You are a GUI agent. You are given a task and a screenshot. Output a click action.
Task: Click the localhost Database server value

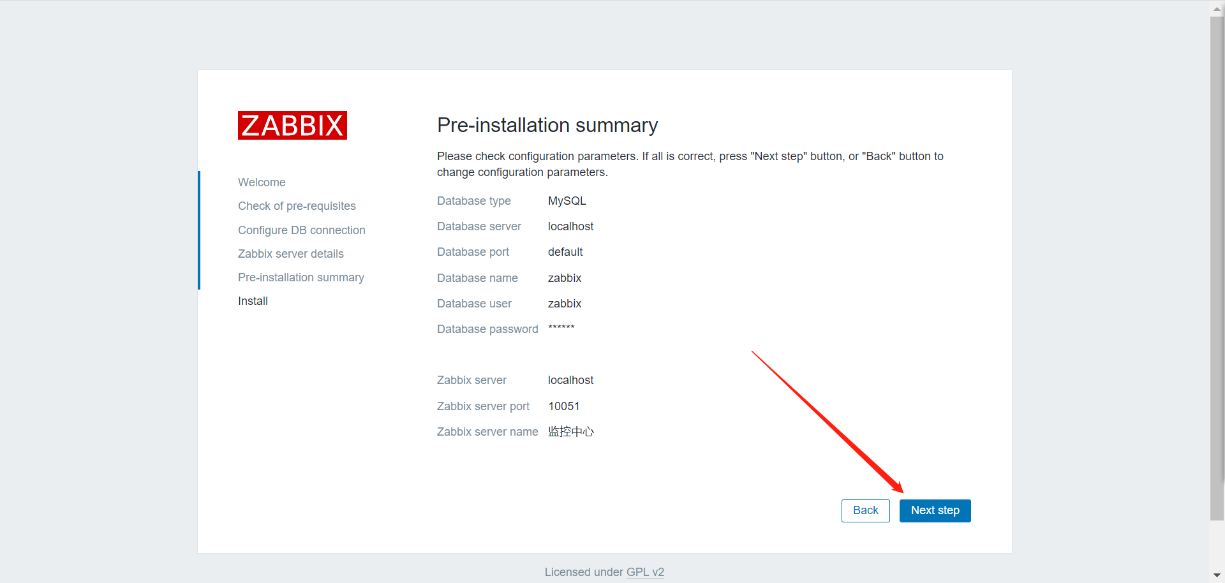[570, 226]
